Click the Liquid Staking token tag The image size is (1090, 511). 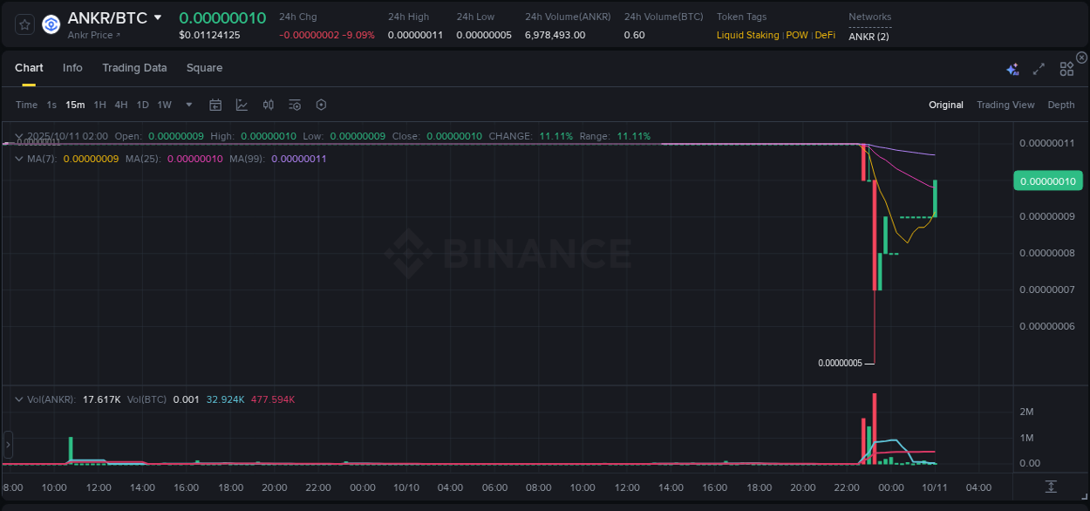(748, 35)
